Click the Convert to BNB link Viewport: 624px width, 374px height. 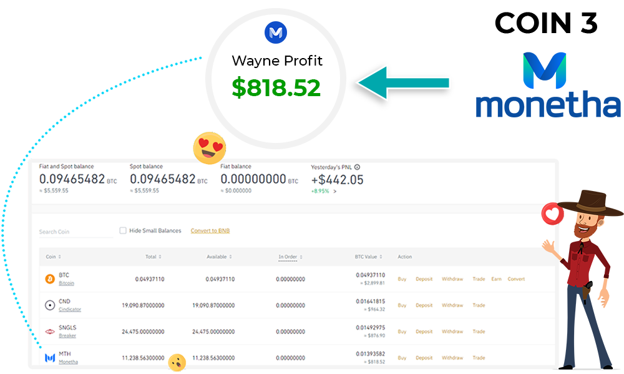[210, 231]
